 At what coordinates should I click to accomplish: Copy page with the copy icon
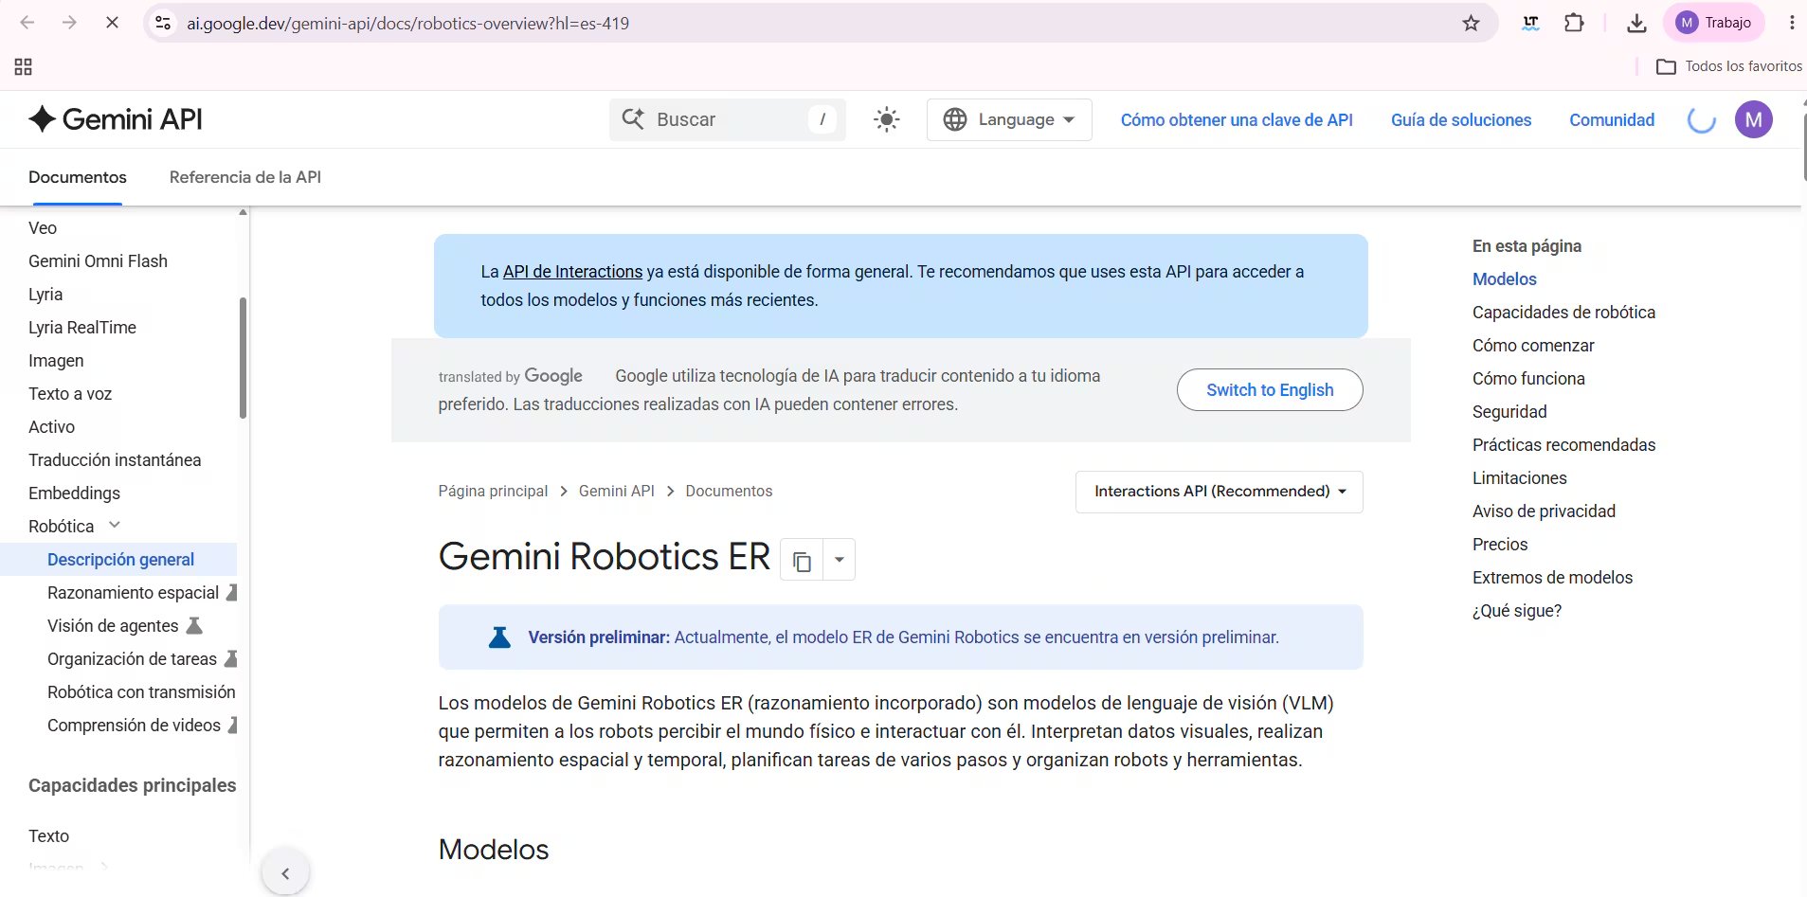point(802,561)
